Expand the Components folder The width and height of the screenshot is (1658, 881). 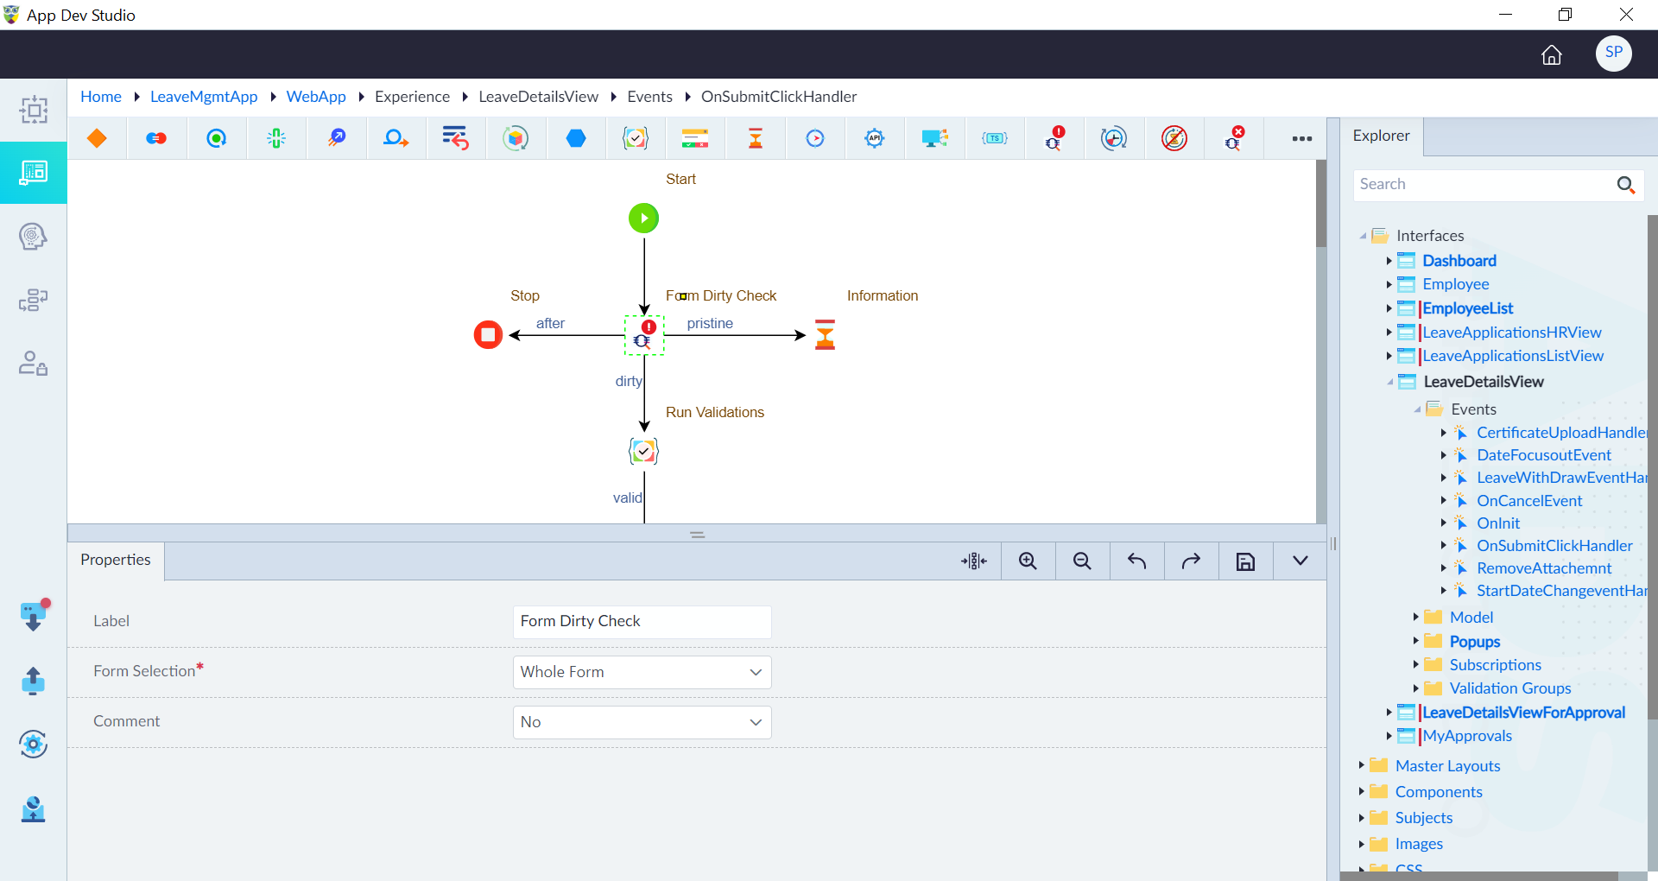coord(1362,791)
